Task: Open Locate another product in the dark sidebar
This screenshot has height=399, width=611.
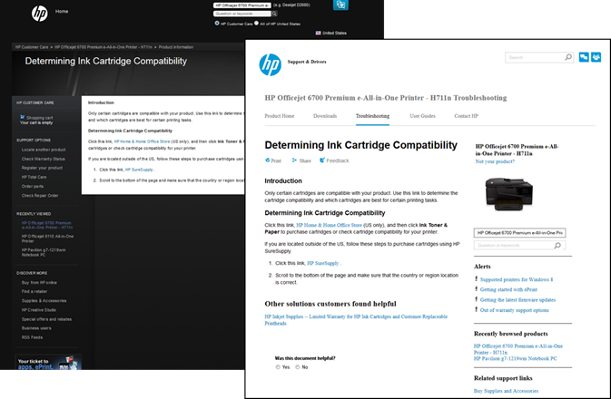Action: coord(44,150)
